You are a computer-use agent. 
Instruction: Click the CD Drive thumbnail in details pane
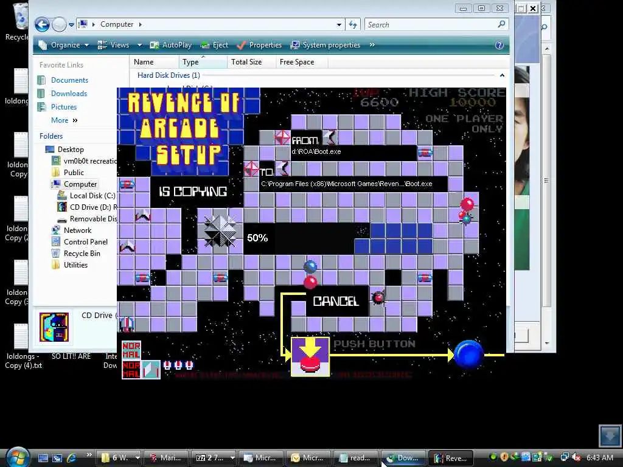pos(54,327)
